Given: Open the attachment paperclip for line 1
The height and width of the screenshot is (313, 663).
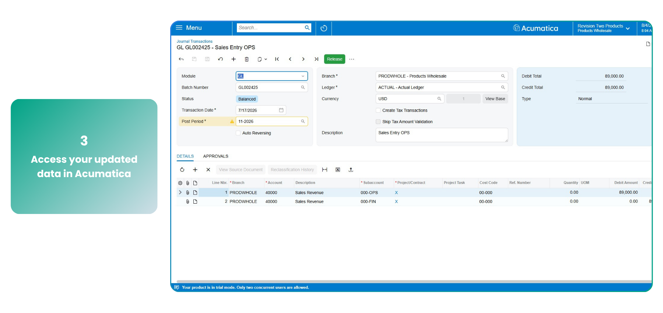Looking at the screenshot, I should (x=187, y=193).
